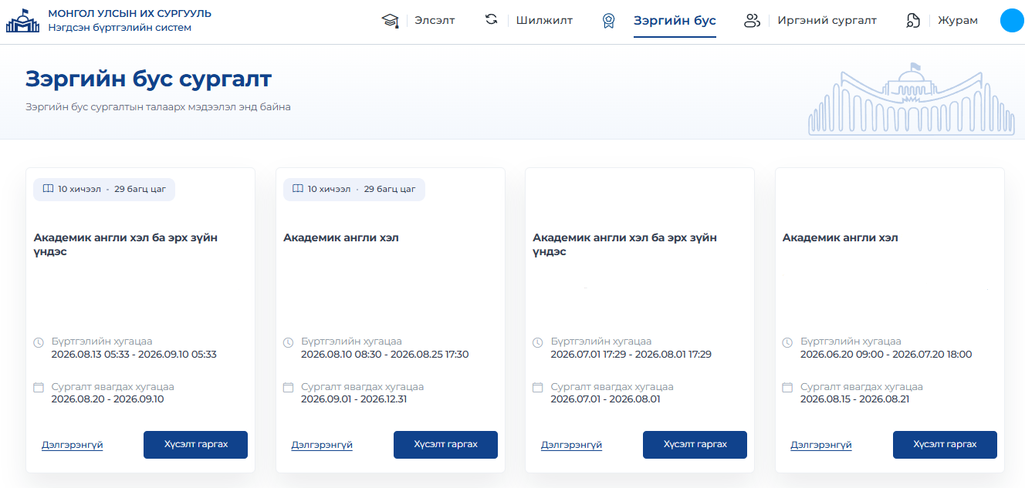This screenshot has height=488, width=1025.
Task: Click the circular arrows icon beside Шилжилт
Action: [x=491, y=19]
